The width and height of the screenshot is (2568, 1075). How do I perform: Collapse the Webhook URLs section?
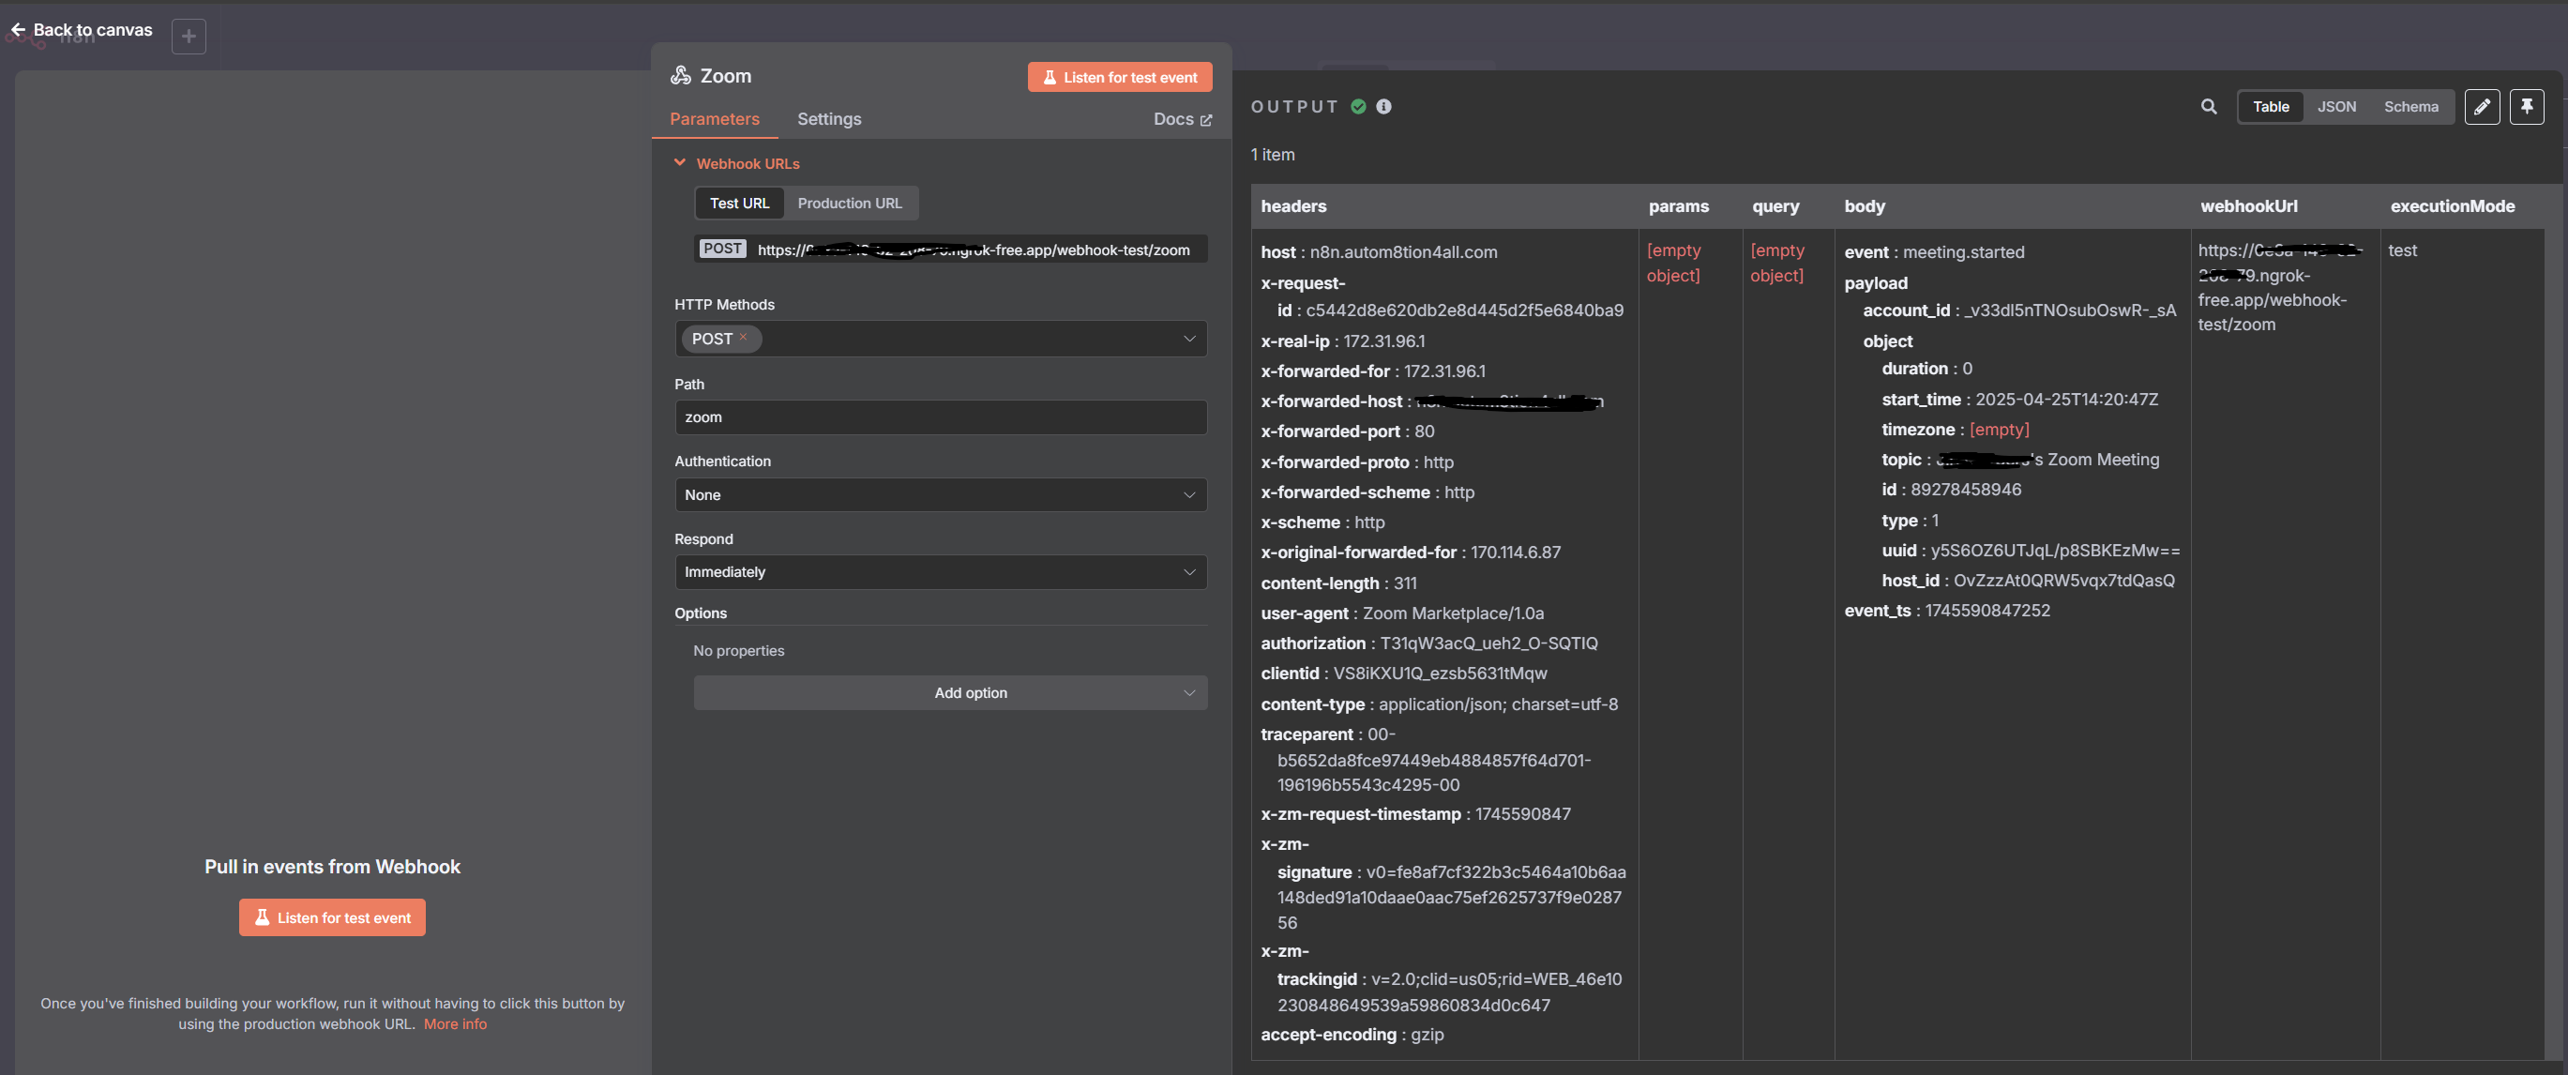tap(680, 162)
